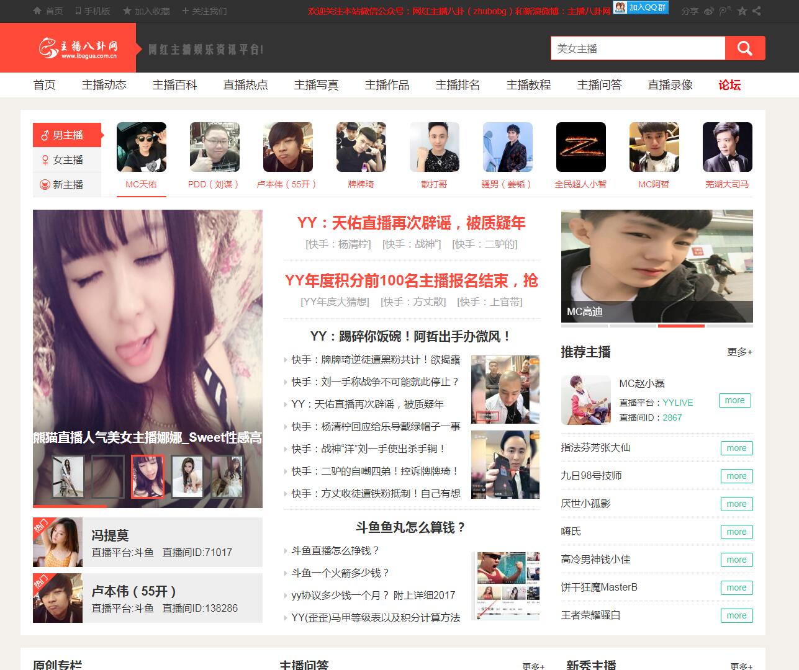
Task: Click the magnifier search button
Action: [x=745, y=48]
